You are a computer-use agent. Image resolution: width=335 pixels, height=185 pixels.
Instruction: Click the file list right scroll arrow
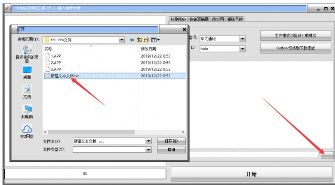coord(183,132)
